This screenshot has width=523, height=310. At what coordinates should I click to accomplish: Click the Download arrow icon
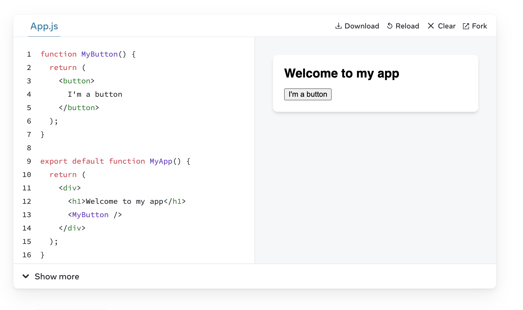click(338, 26)
